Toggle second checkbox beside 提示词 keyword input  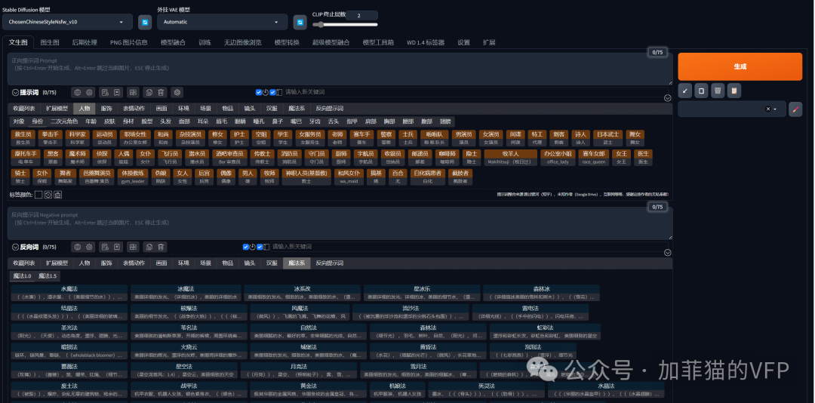coord(272,93)
